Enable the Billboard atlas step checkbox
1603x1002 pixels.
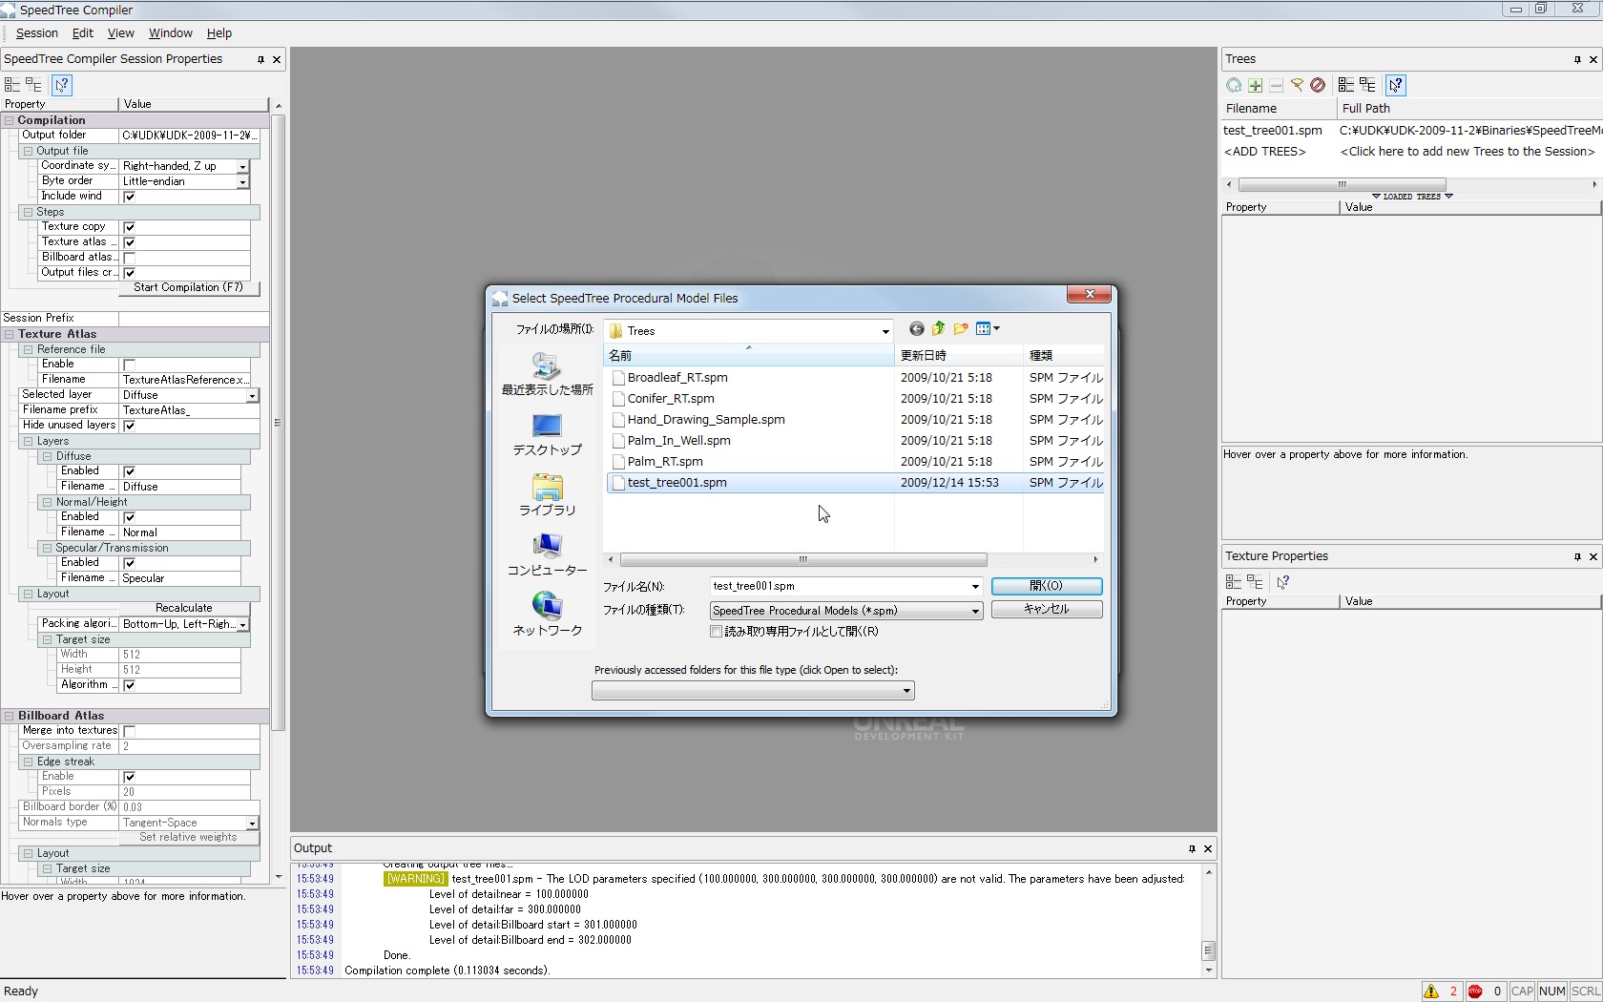coord(130,258)
